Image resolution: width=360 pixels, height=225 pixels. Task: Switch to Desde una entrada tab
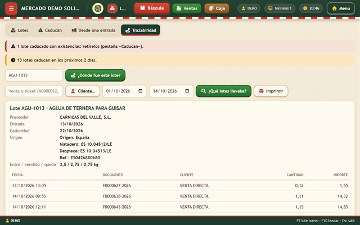93,30
